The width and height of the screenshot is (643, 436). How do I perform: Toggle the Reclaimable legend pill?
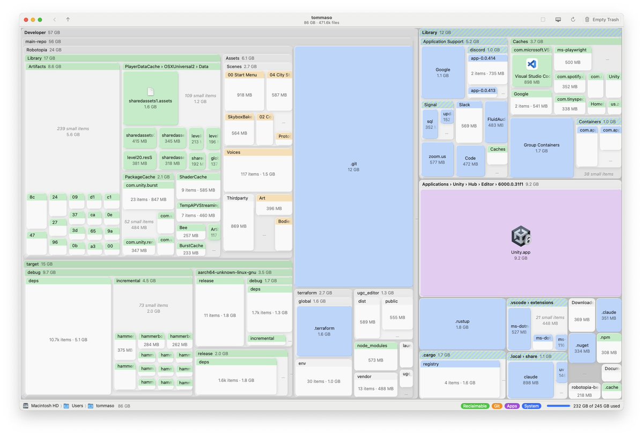[475, 406]
